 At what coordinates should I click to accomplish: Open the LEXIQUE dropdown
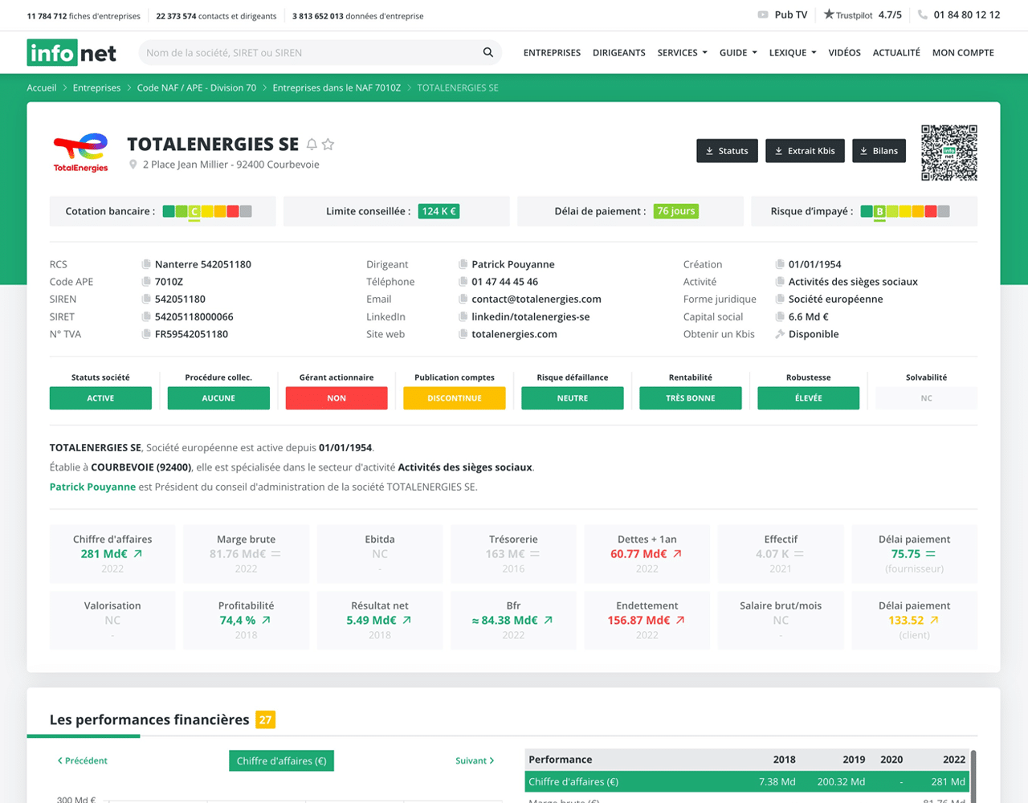point(792,51)
